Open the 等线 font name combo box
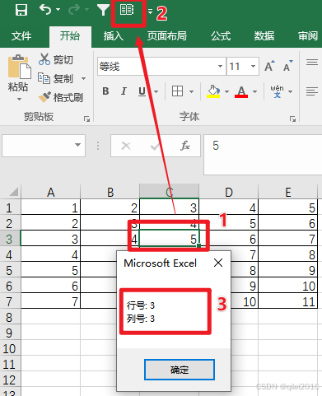Image resolution: width=322 pixels, height=396 pixels. click(x=161, y=66)
